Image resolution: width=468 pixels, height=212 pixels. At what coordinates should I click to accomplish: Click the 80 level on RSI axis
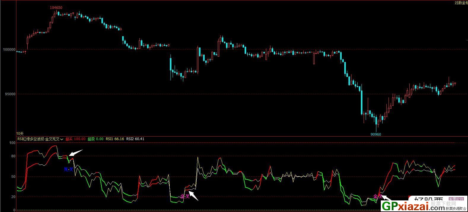[13, 156]
